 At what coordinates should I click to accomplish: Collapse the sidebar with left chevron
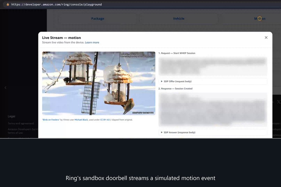tap(5, 87)
